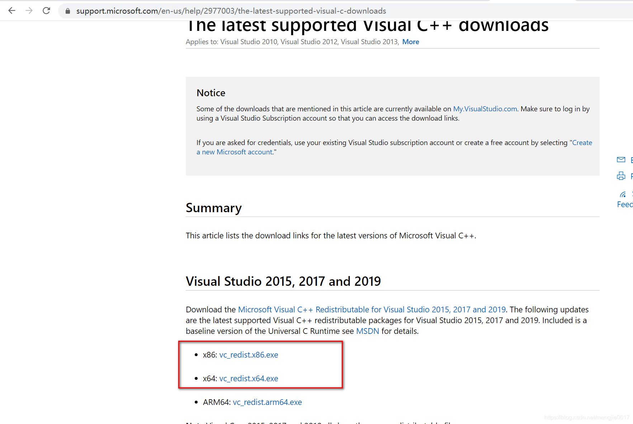Click the Feedback link
Screen dimensions: 633x424
pos(625,204)
